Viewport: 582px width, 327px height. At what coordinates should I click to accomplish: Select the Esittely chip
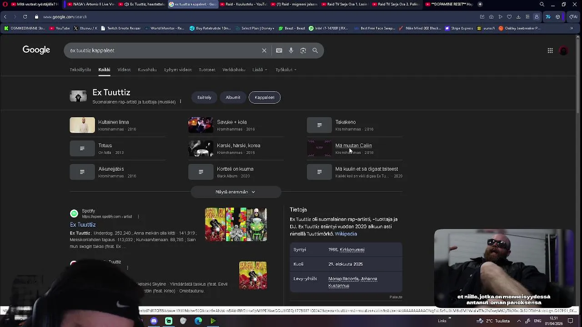click(x=204, y=97)
